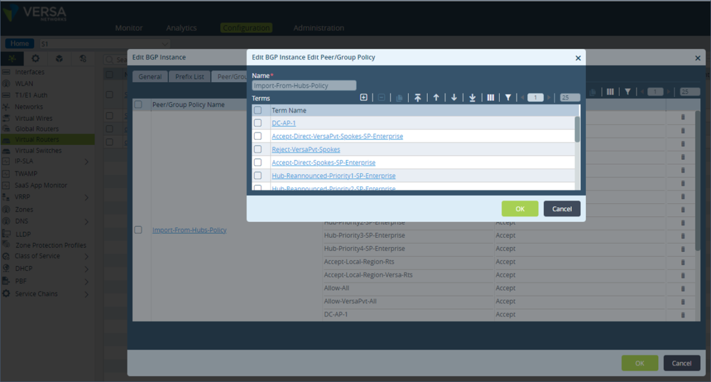This screenshot has height=382, width=711.
Task: Click OK to save the Peer/Group Policy
Action: click(520, 208)
